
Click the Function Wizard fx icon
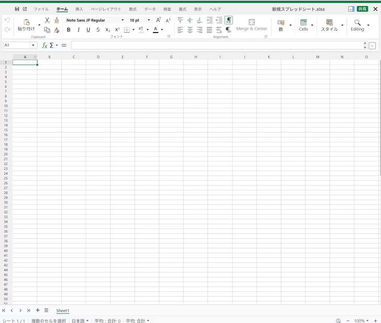click(x=45, y=45)
